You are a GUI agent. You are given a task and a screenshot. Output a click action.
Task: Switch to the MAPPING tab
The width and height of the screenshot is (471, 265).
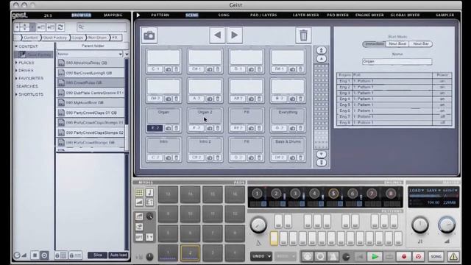pyautogui.click(x=113, y=15)
